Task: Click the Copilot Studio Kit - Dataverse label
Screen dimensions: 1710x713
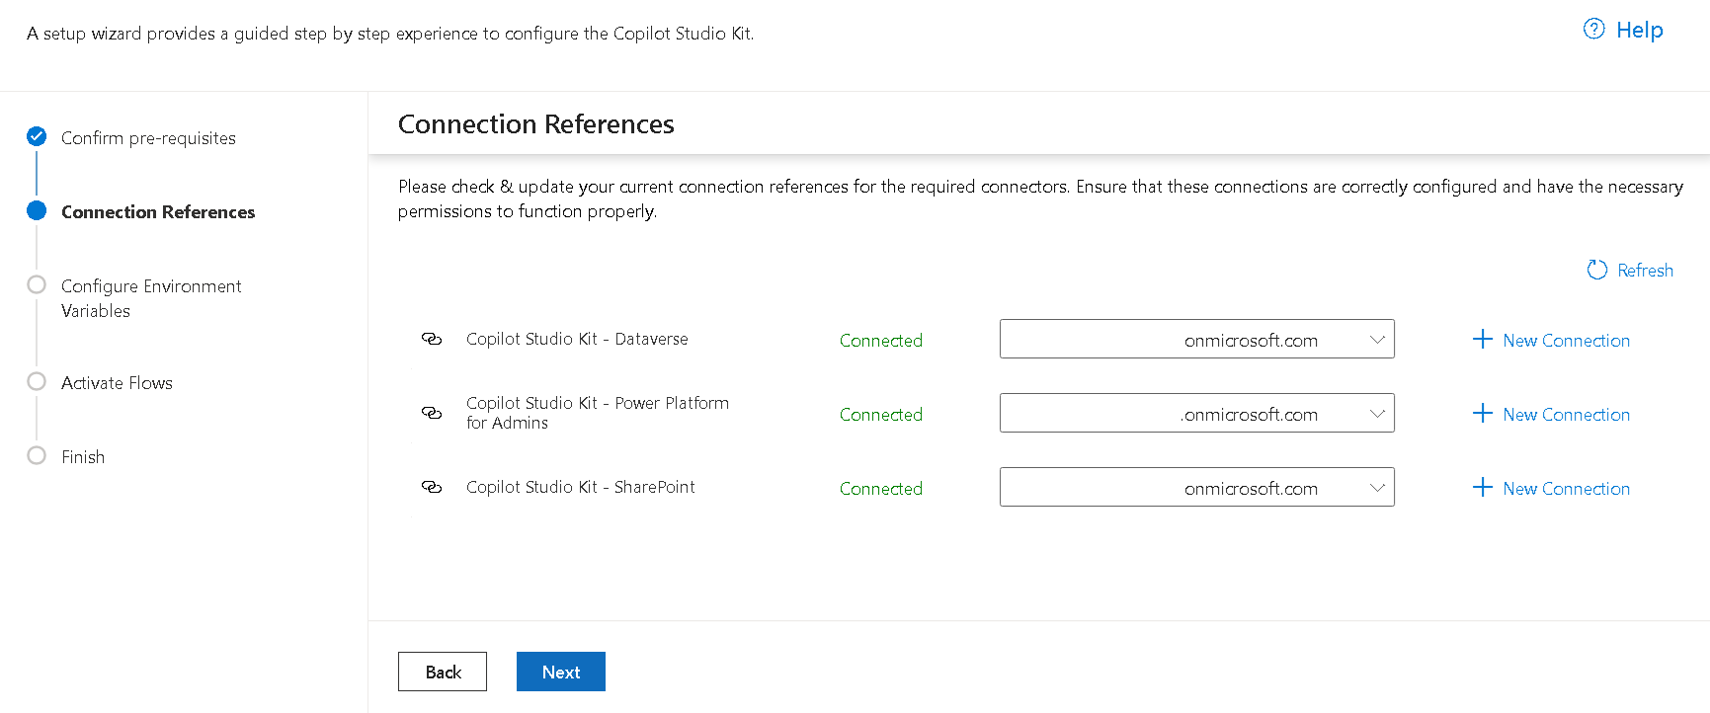Action: click(577, 339)
